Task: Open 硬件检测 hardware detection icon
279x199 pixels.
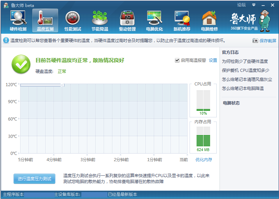Action: coord(18,20)
